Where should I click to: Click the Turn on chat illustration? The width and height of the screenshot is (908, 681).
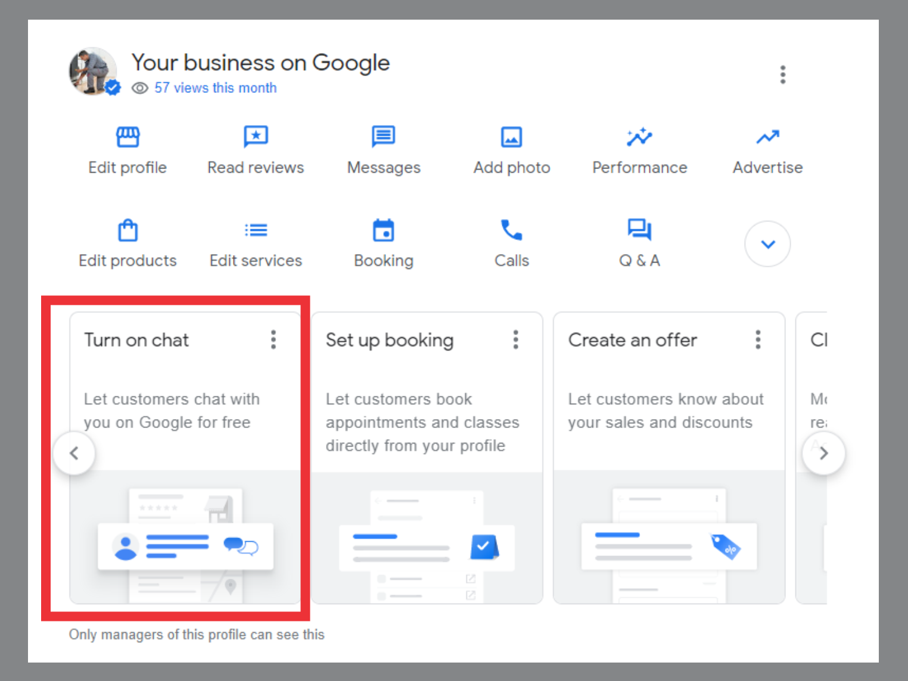[185, 537]
